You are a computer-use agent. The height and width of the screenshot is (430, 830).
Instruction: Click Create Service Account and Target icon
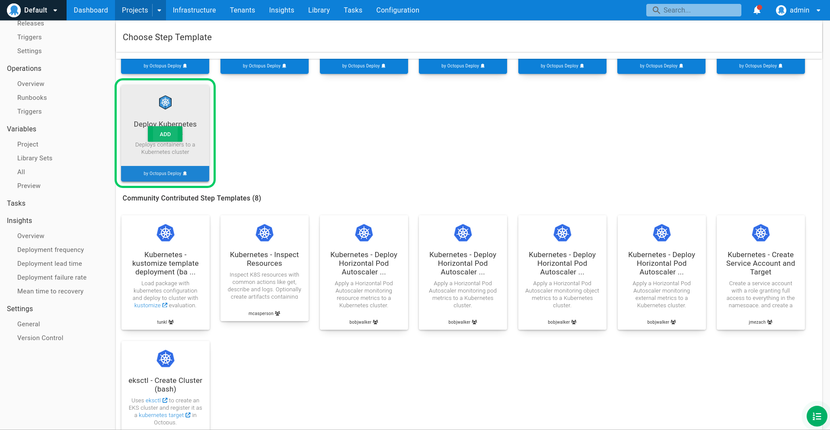coord(761,233)
